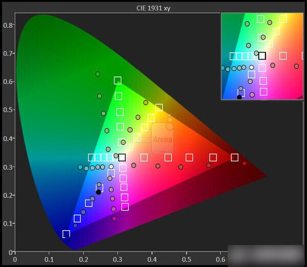Select the bottom magenta target square in the vertical column
Viewport: 307px width, 267px height.
click(x=125, y=207)
